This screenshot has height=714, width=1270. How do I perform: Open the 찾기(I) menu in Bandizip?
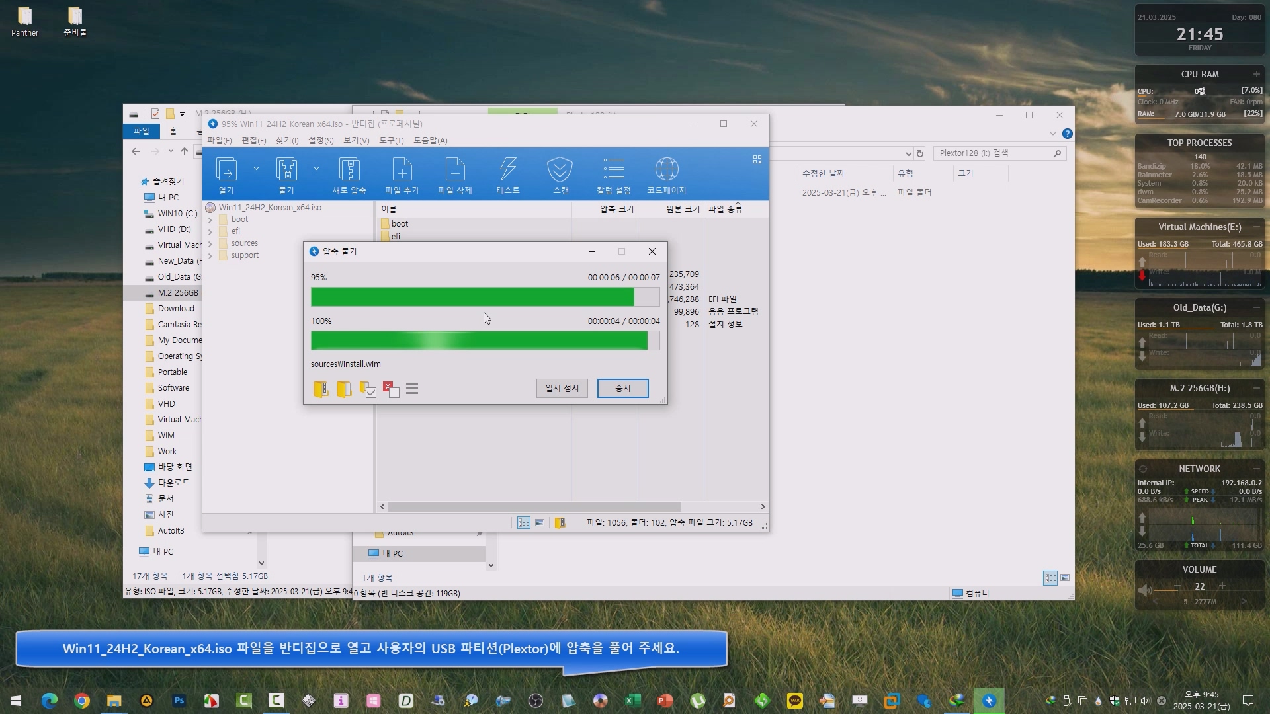287,141
